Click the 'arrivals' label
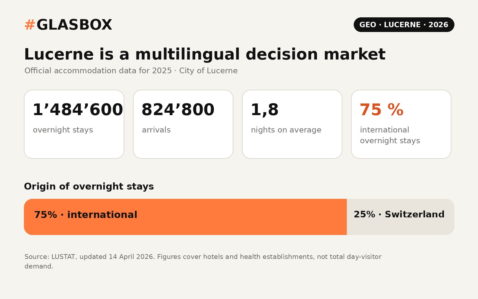 (x=156, y=130)
